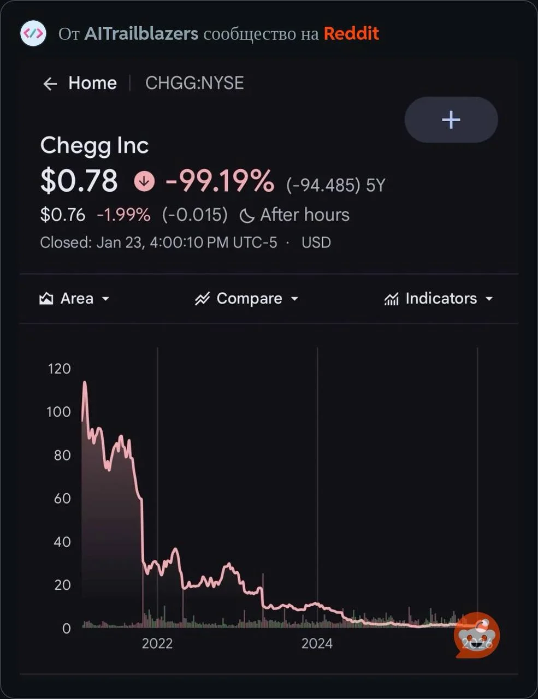Select the CHGG:NYSE ticker breadcrumb

194,83
